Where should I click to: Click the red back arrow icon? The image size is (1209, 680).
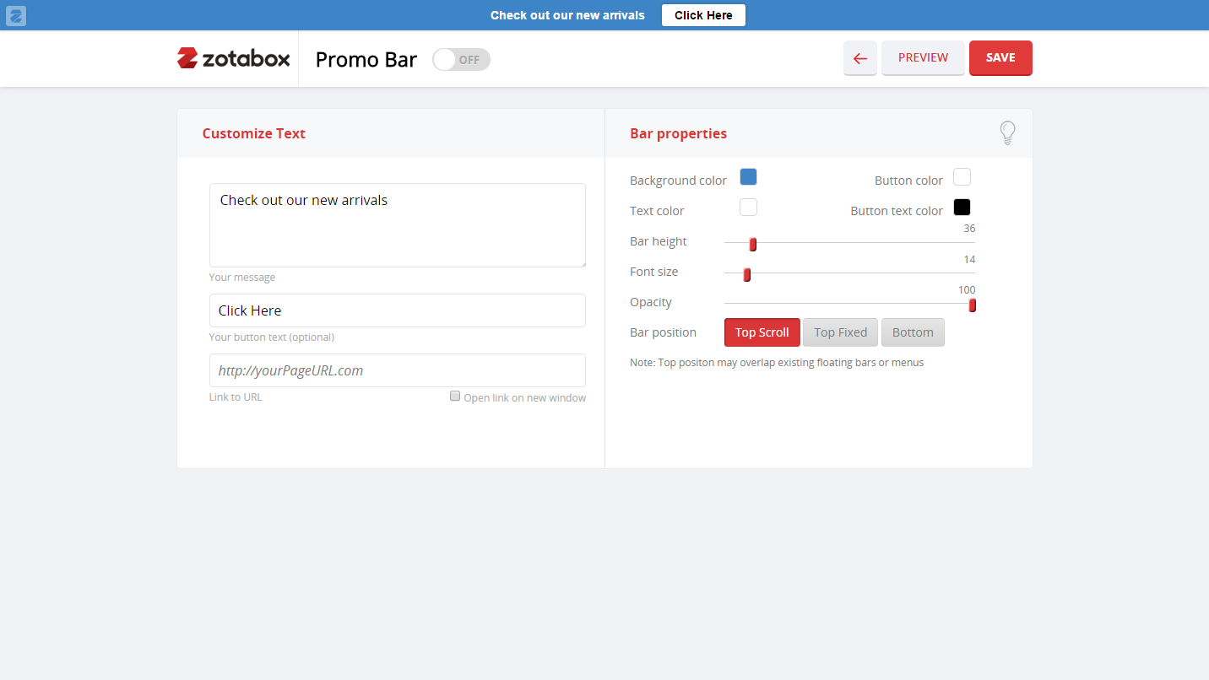coord(859,57)
